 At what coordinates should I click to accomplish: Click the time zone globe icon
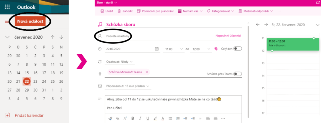tap(216, 49)
